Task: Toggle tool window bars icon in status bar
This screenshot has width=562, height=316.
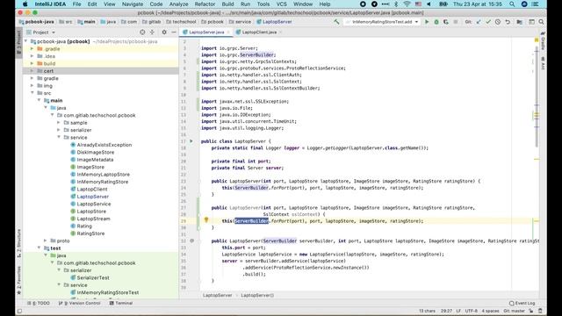Action: [x=19, y=311]
